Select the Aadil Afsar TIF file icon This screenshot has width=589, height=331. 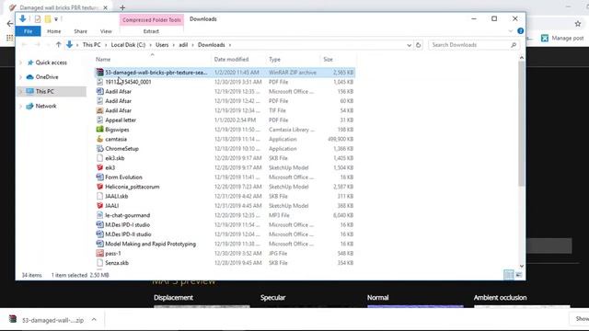coord(99,110)
